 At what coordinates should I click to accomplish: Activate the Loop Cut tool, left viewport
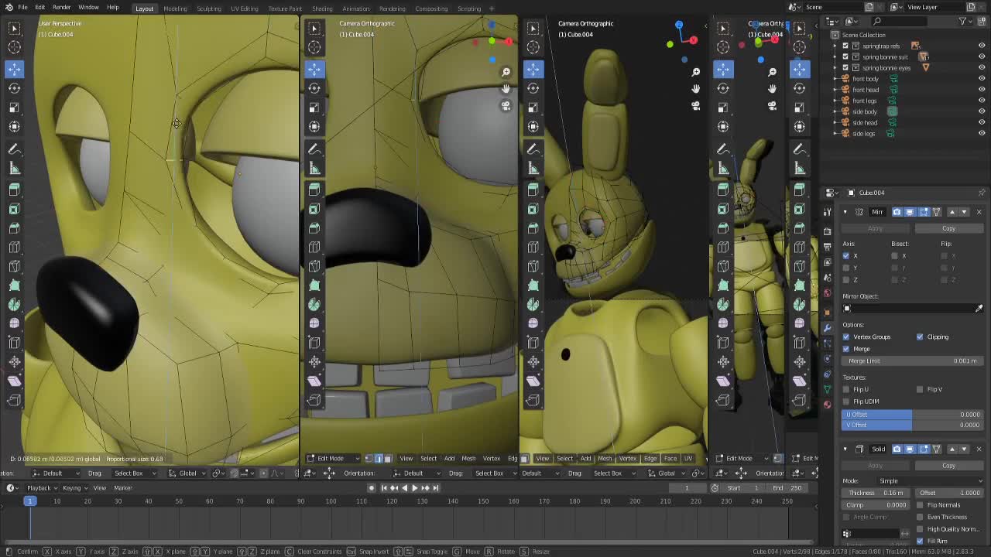(x=14, y=248)
